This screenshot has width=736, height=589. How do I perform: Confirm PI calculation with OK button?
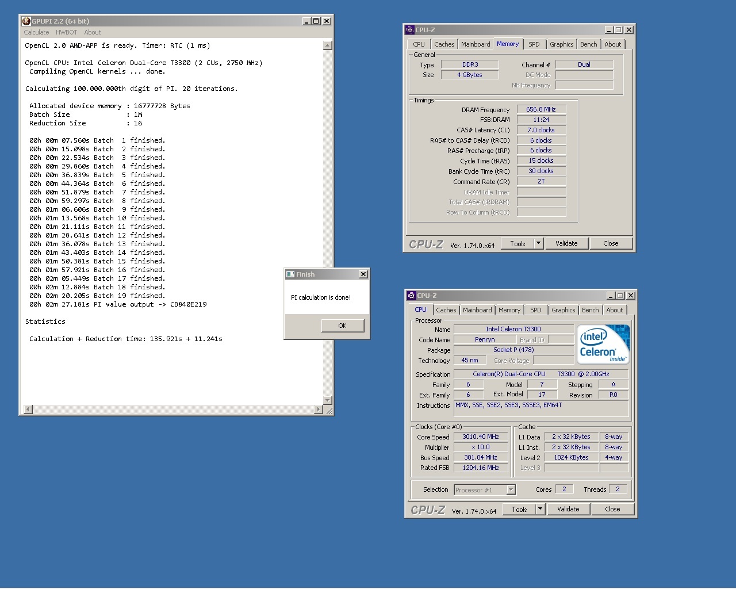[x=342, y=326]
